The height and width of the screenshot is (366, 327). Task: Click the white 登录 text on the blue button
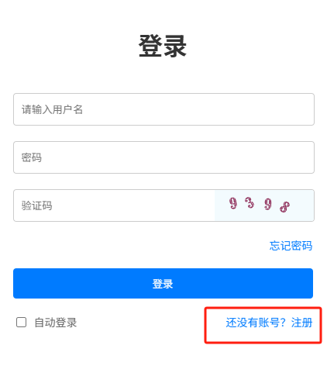point(163,284)
